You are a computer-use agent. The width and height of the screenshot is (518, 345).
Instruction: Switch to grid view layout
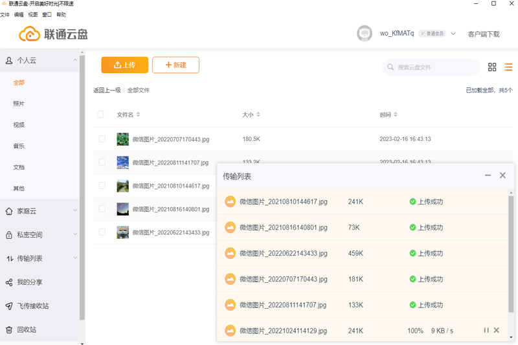[492, 67]
